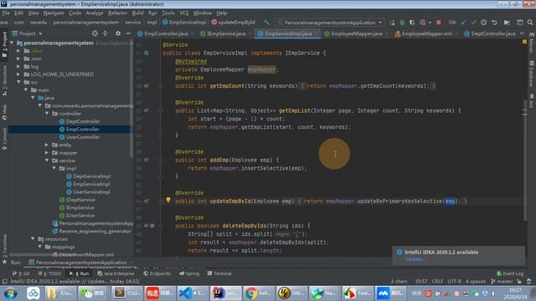536x301 pixels.
Task: Show Git history clock icon
Action: click(x=484, y=23)
